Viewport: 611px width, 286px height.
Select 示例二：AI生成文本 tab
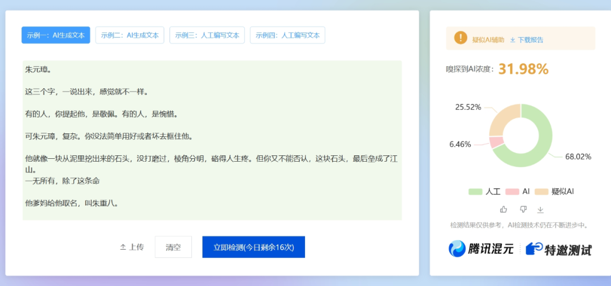[130, 35]
